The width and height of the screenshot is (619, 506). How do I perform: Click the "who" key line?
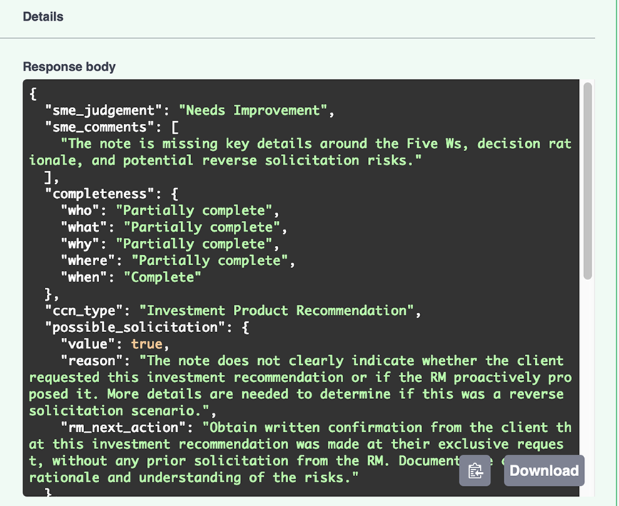(170, 211)
